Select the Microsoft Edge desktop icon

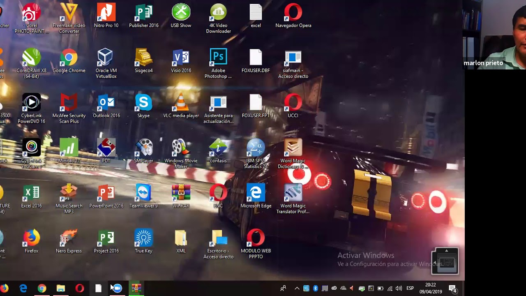click(256, 197)
